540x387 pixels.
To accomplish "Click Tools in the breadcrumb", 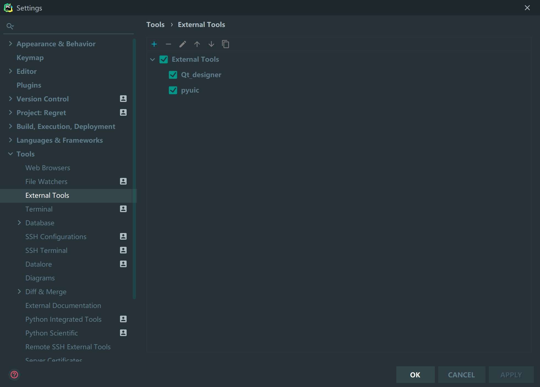I will coord(156,25).
